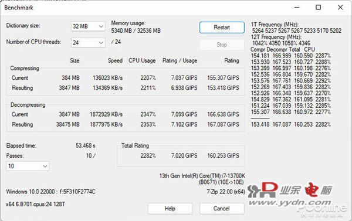Click the 12T Frequency (MHz) label
Viewport: 352px width, 221px height.
276,37
